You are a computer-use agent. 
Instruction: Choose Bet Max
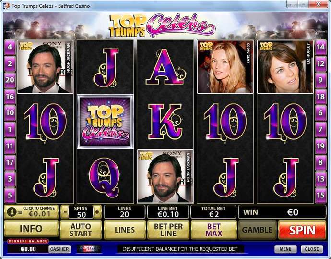(x=214, y=230)
